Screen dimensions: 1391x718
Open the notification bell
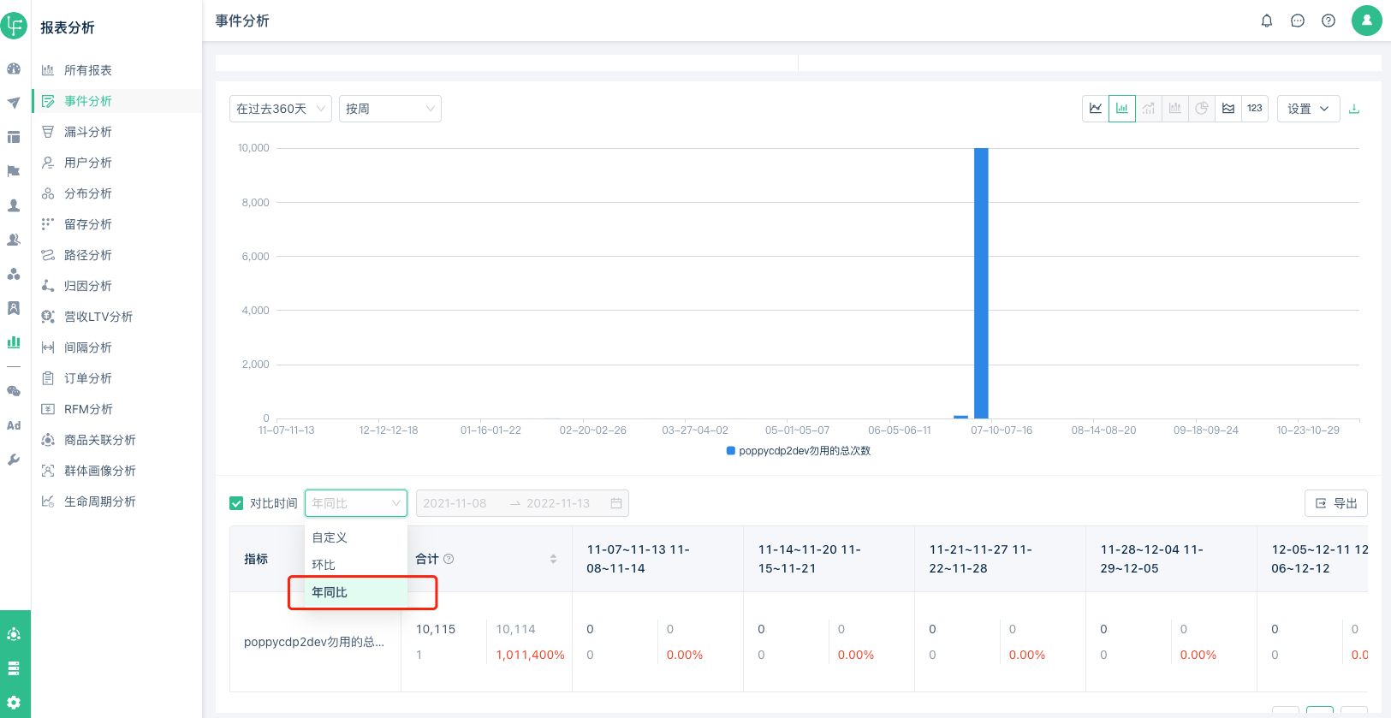[1267, 21]
